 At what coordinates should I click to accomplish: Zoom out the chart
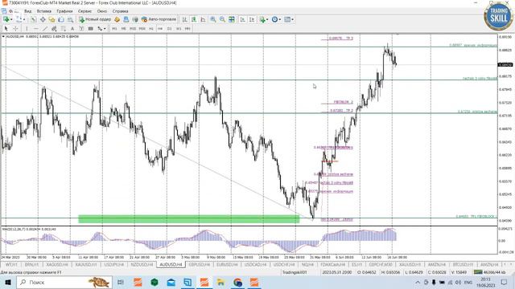click(x=222, y=19)
